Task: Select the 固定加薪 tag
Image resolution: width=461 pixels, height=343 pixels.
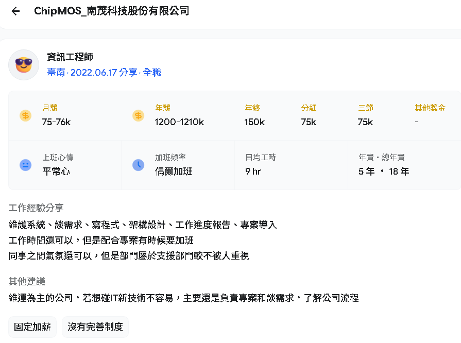Action: 32,327
